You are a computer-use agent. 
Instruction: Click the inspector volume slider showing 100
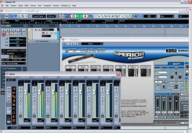point(18,38)
